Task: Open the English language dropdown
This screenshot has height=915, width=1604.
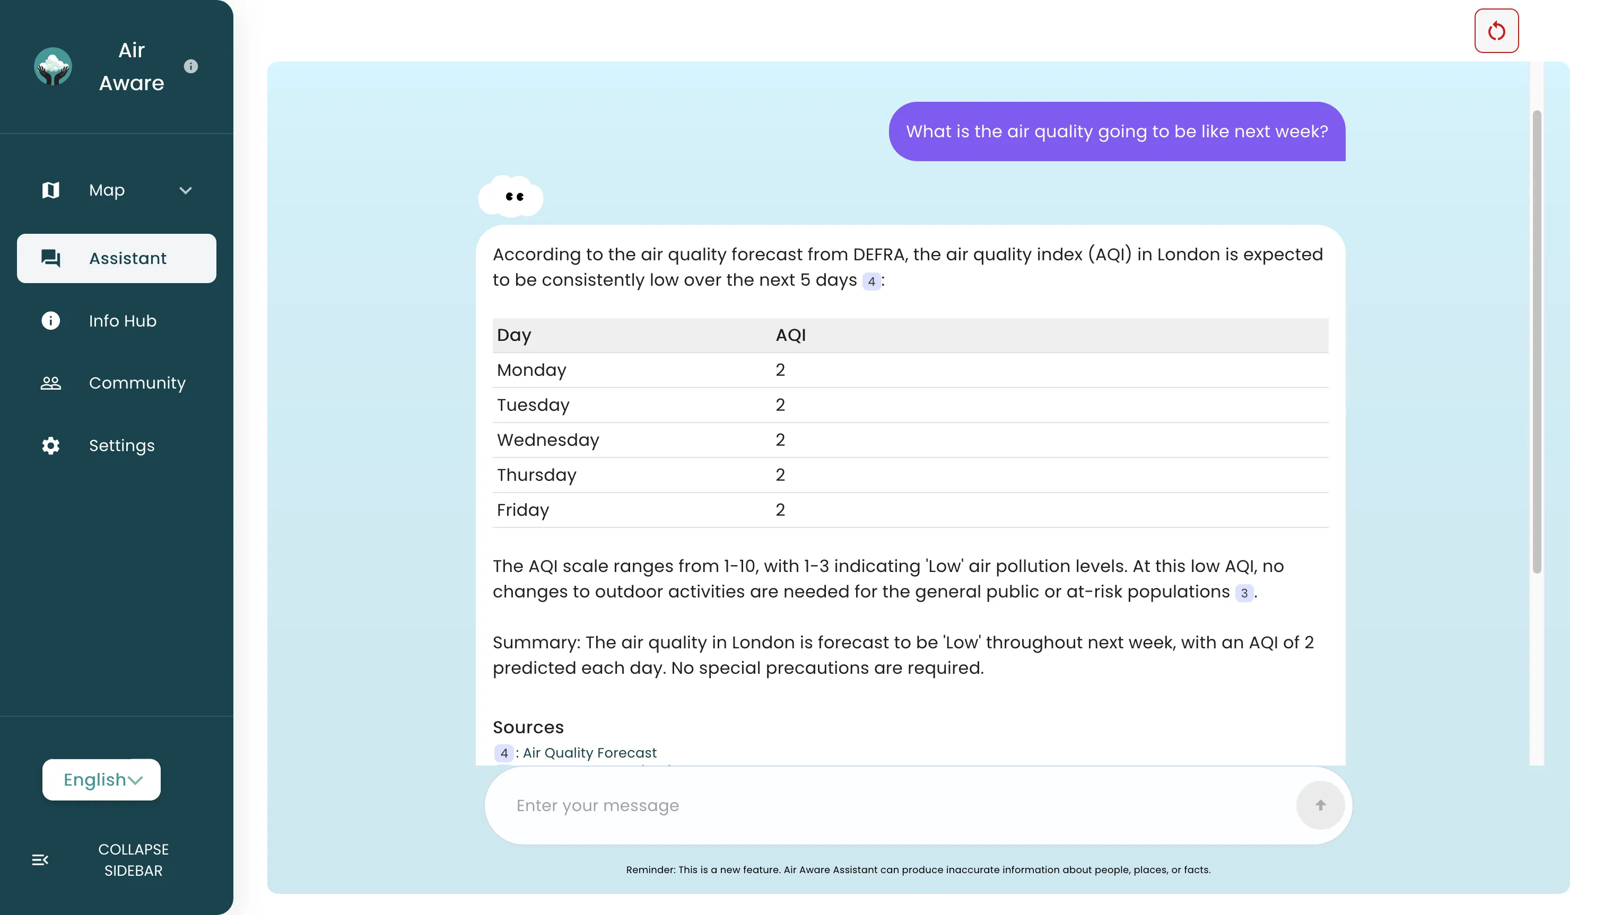Action: [101, 779]
